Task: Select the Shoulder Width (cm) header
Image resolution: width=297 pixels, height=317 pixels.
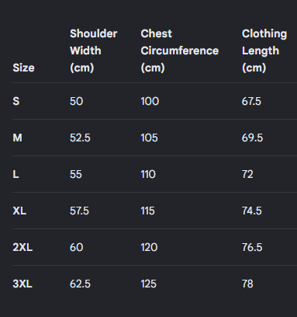Action: point(94,51)
